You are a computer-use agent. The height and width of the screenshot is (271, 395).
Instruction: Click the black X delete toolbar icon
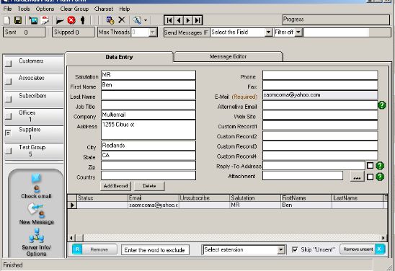tap(122, 19)
